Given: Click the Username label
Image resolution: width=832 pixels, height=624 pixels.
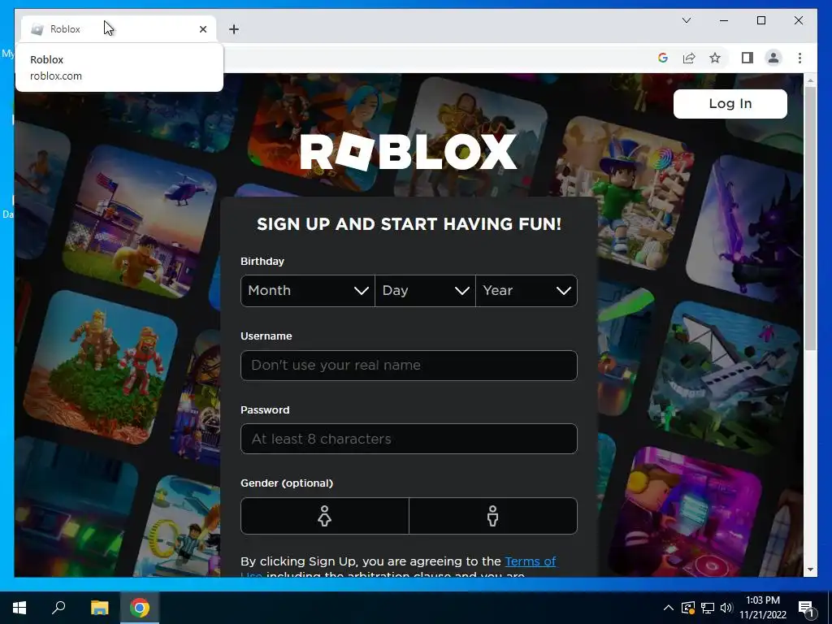Looking at the screenshot, I should click(x=266, y=336).
